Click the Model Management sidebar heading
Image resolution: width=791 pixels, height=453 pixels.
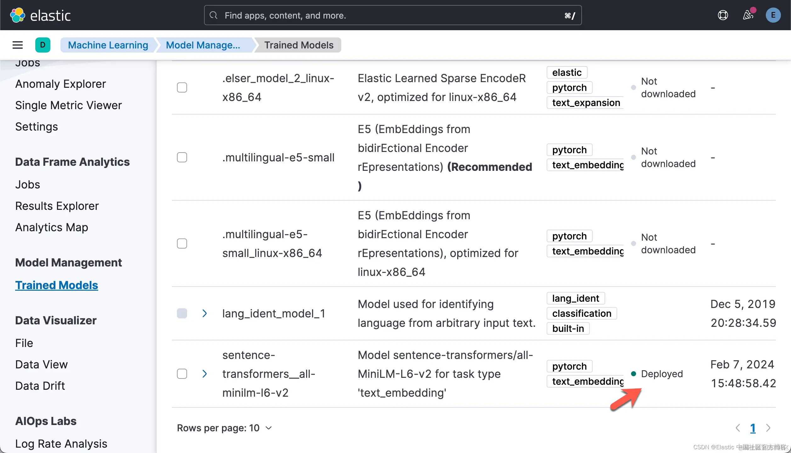pos(68,262)
